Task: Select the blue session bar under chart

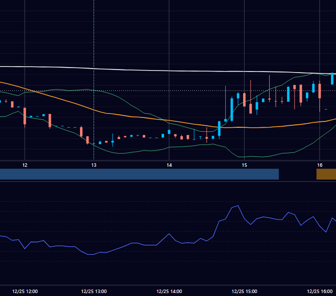Action: pos(139,174)
